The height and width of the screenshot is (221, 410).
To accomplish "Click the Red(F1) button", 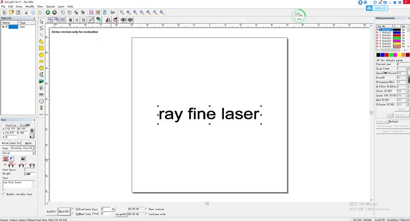I will click(x=52, y=211).
